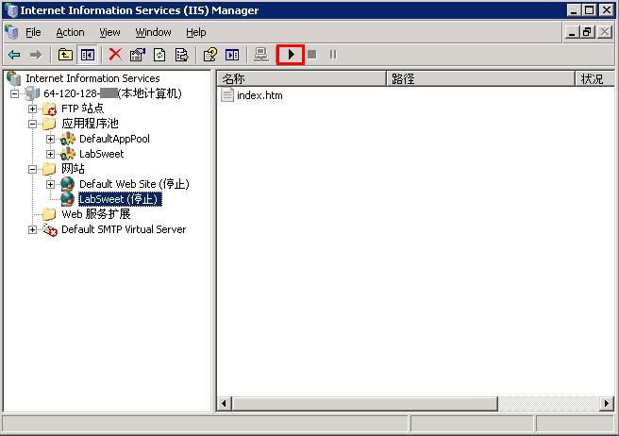
Task: Click the Start item play button
Action: [x=291, y=55]
